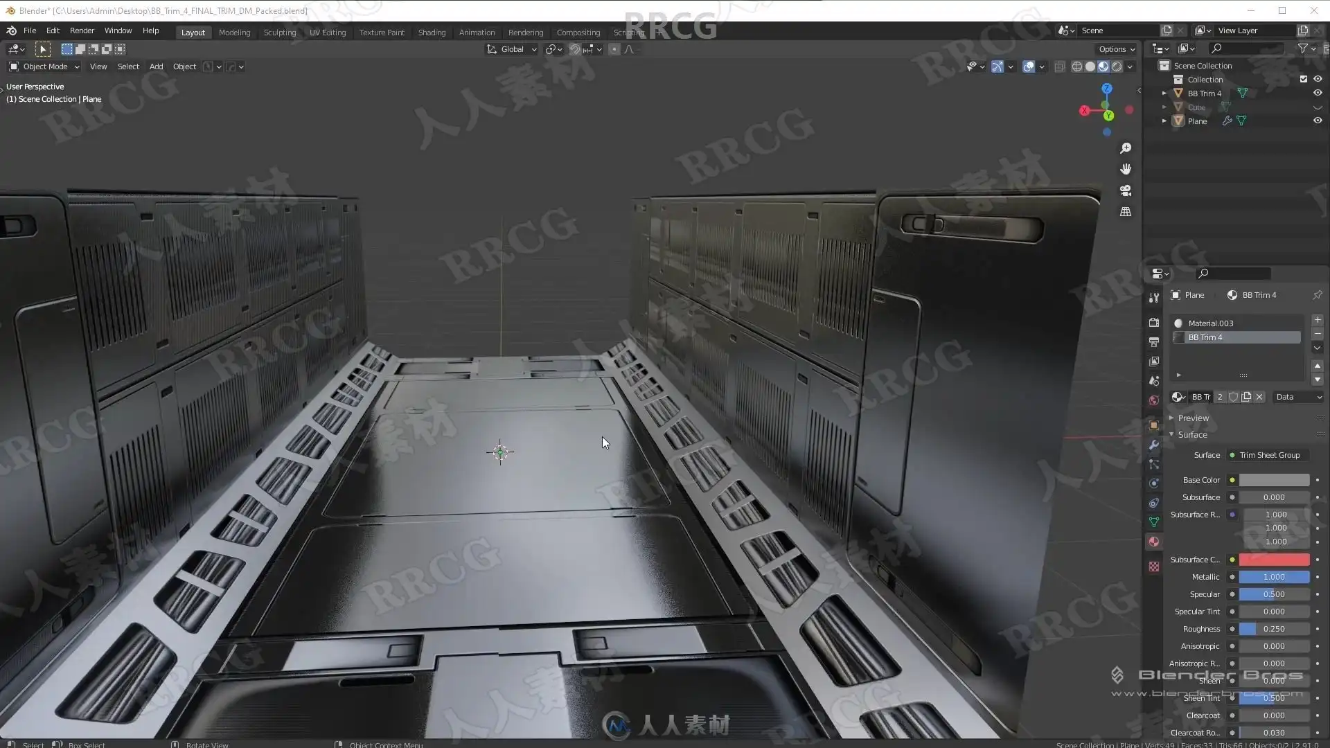Viewport: 1330px width, 748px height.
Task: Open the Object Mode dropdown
Action: [x=44, y=66]
